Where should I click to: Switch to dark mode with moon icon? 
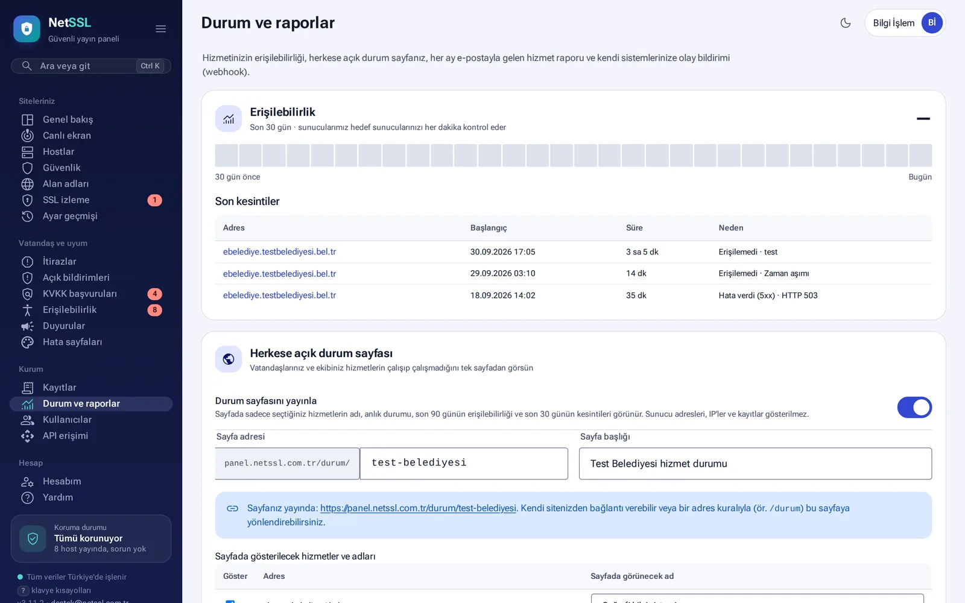[x=846, y=23]
